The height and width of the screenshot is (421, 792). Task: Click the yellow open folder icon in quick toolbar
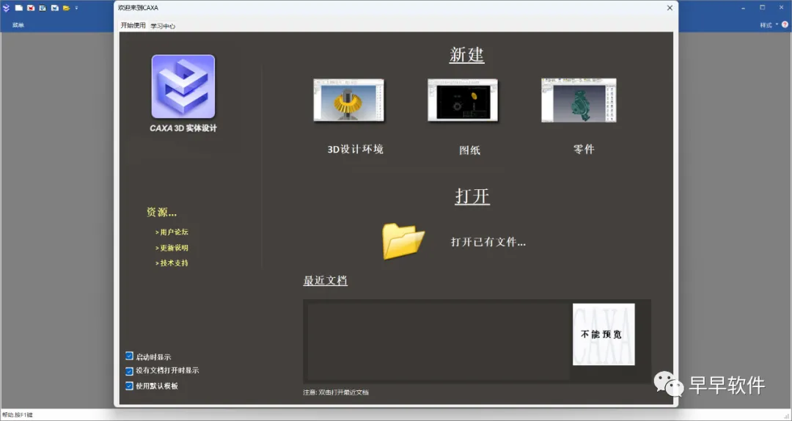click(66, 8)
